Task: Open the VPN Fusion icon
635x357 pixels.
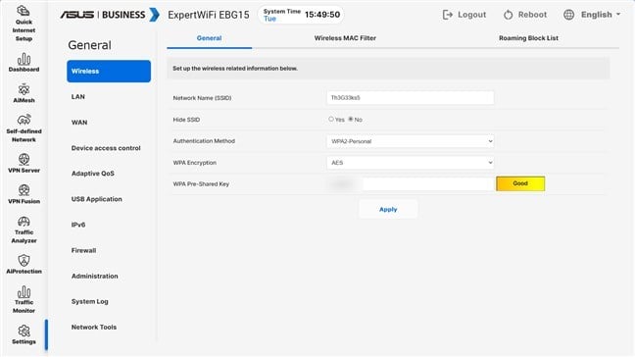Action: (24, 190)
